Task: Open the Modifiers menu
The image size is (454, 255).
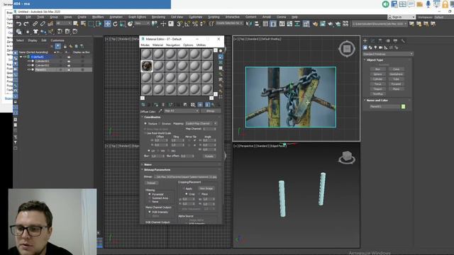Action: 98,17
